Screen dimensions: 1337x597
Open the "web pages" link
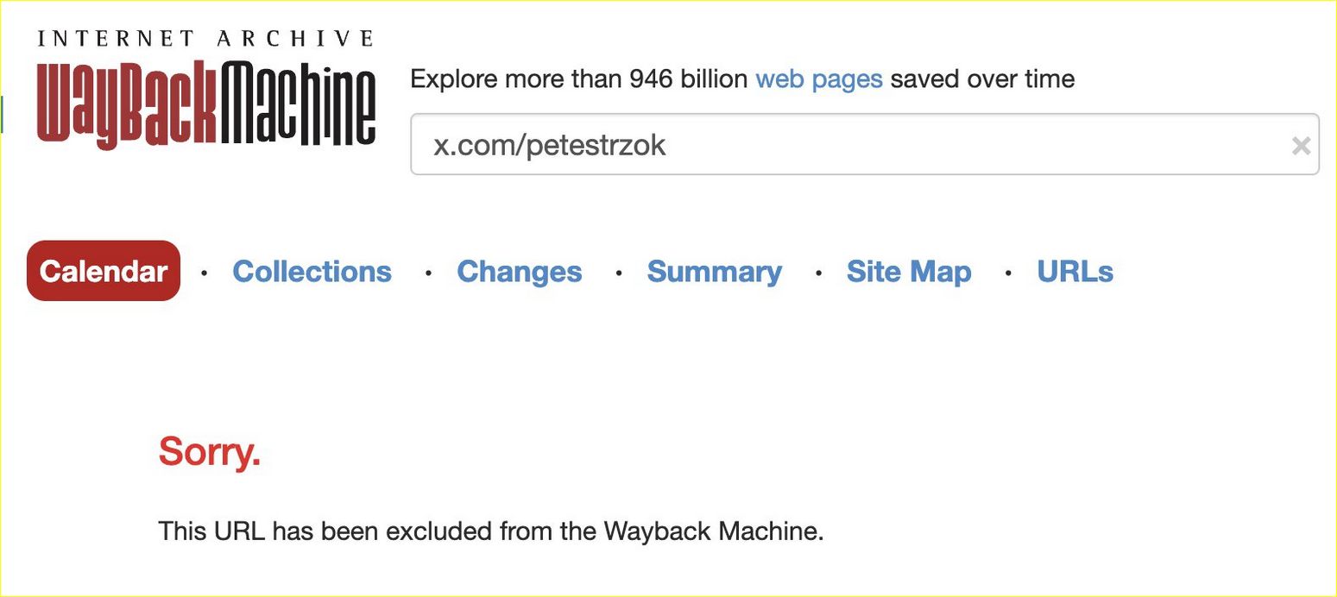pos(819,79)
